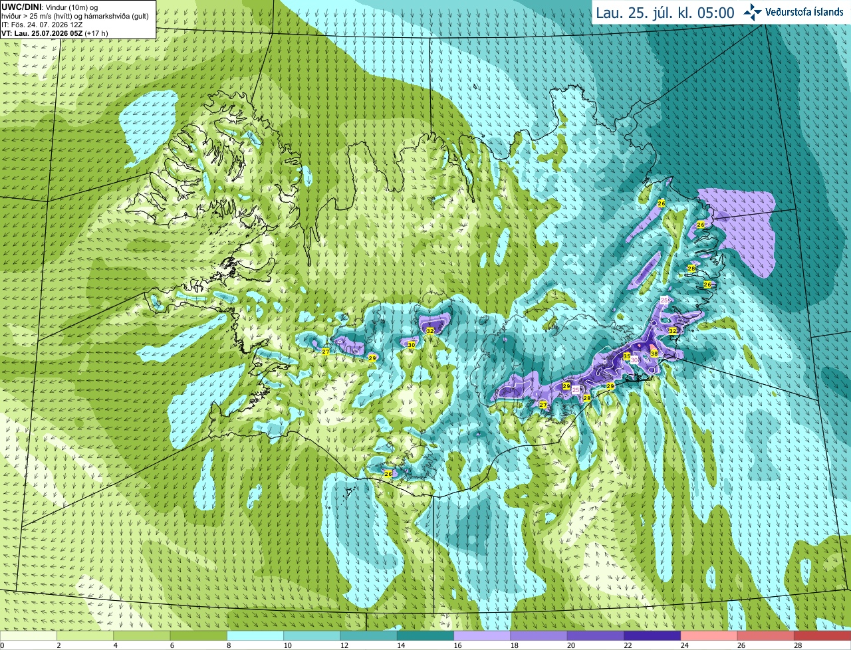Pick the palest 0–2 legend swatch

point(29,636)
